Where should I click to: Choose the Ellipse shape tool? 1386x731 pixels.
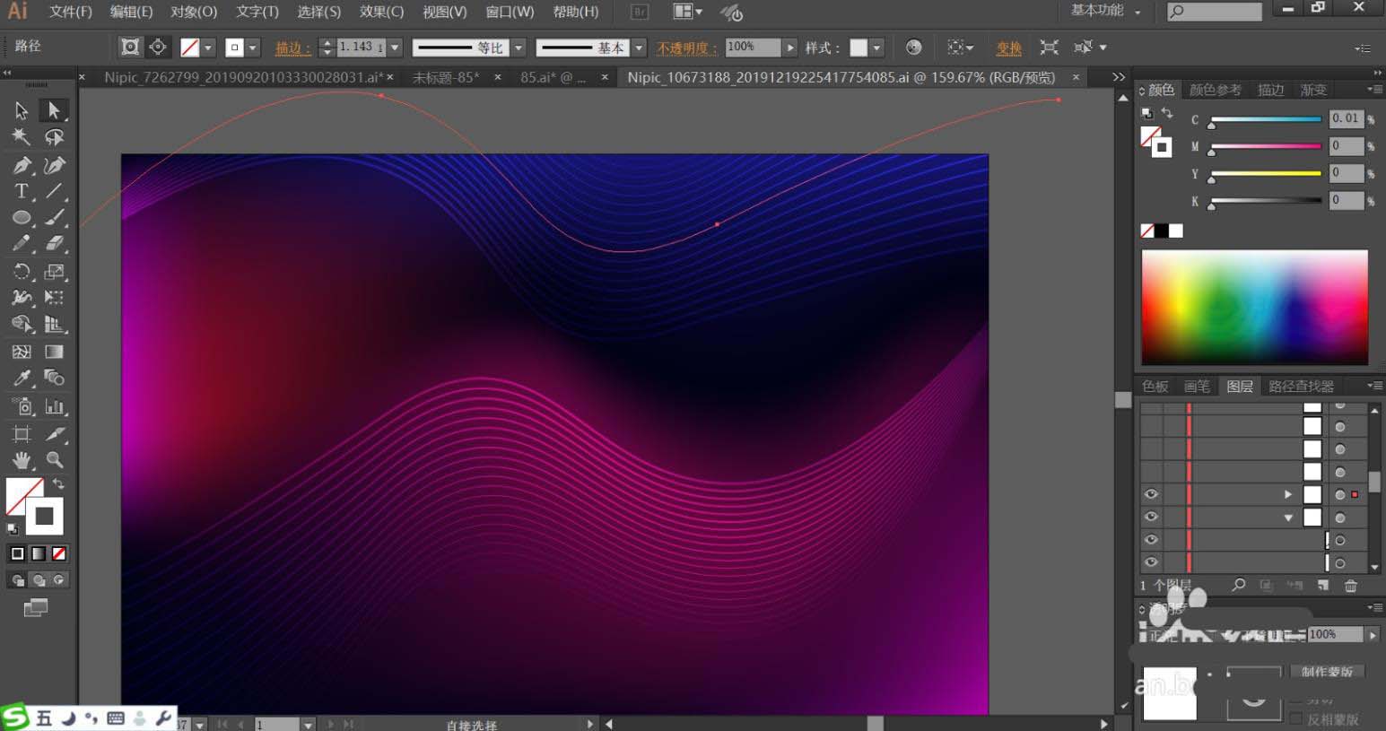coord(22,218)
